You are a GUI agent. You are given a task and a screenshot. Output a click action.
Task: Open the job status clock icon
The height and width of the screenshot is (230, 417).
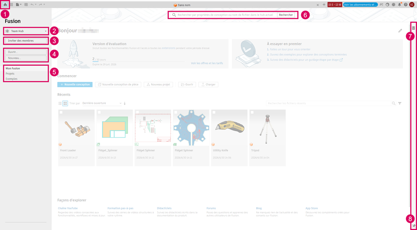tap(394, 5)
